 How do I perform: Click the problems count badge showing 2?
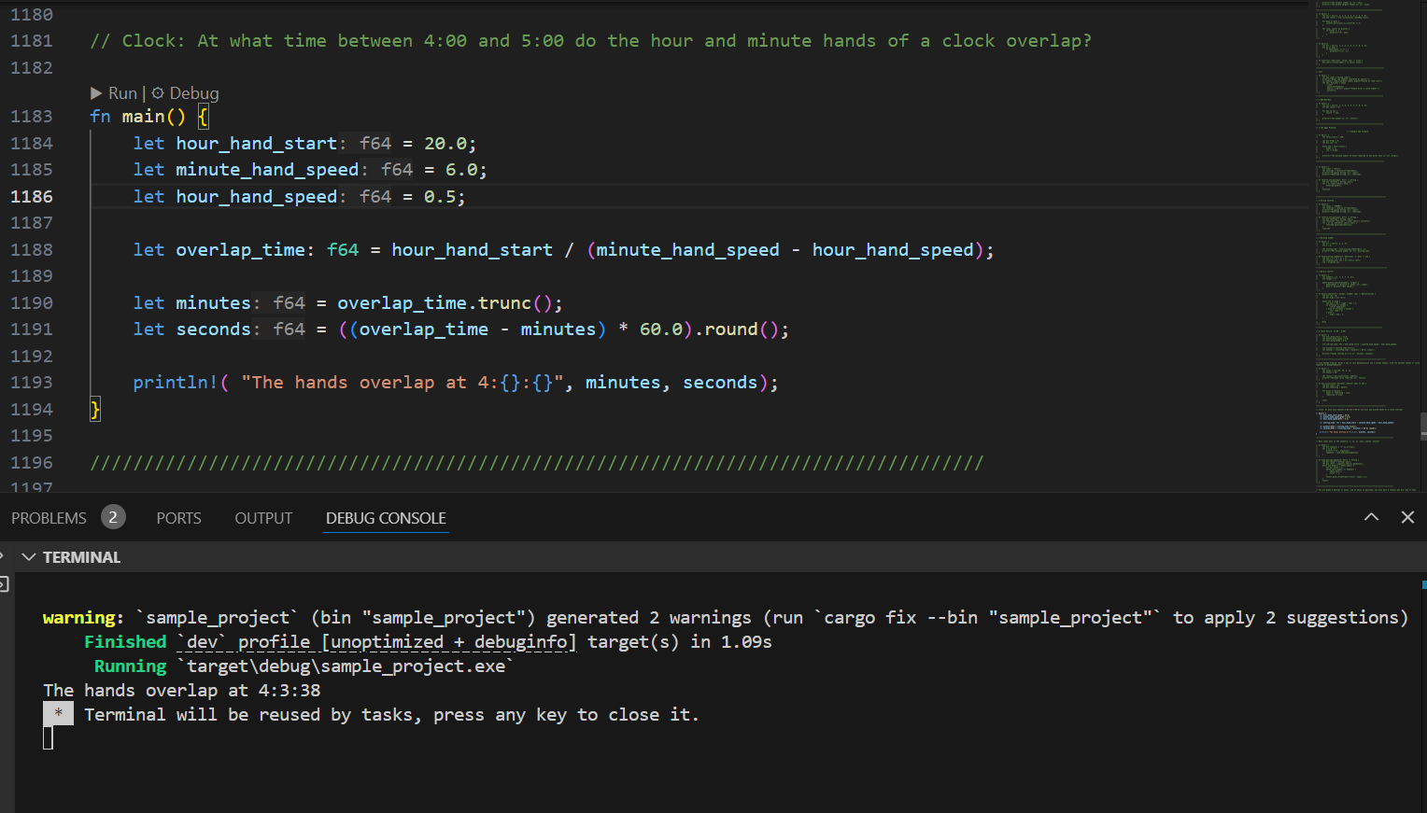(113, 517)
